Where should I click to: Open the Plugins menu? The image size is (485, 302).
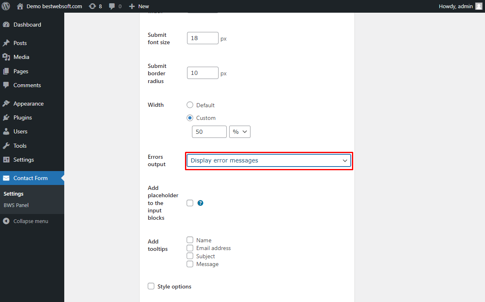[x=23, y=117]
